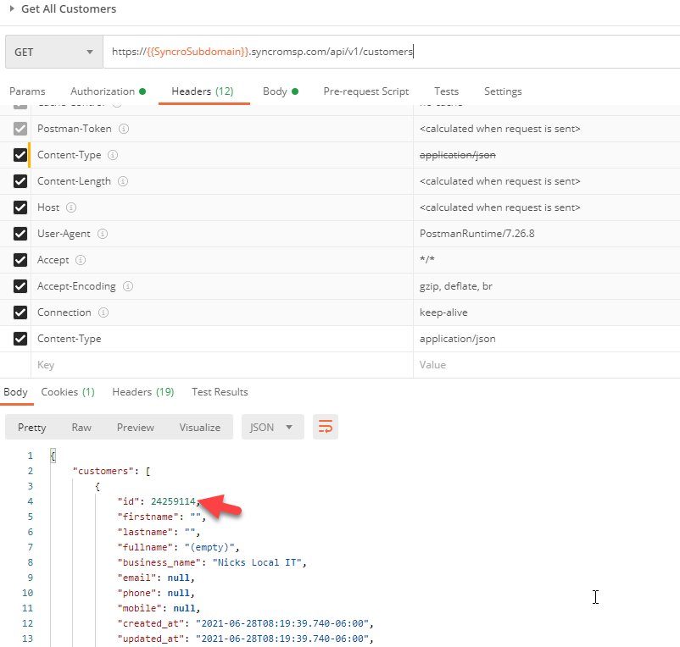Click the info icon next to Accept header
The height and width of the screenshot is (647, 680).
81,260
